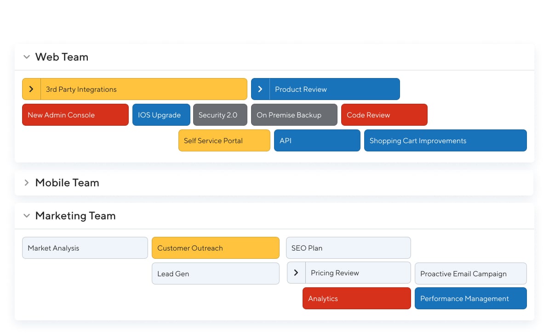Open the On Premise Backup card
This screenshot has height=335, width=549.
(294, 115)
